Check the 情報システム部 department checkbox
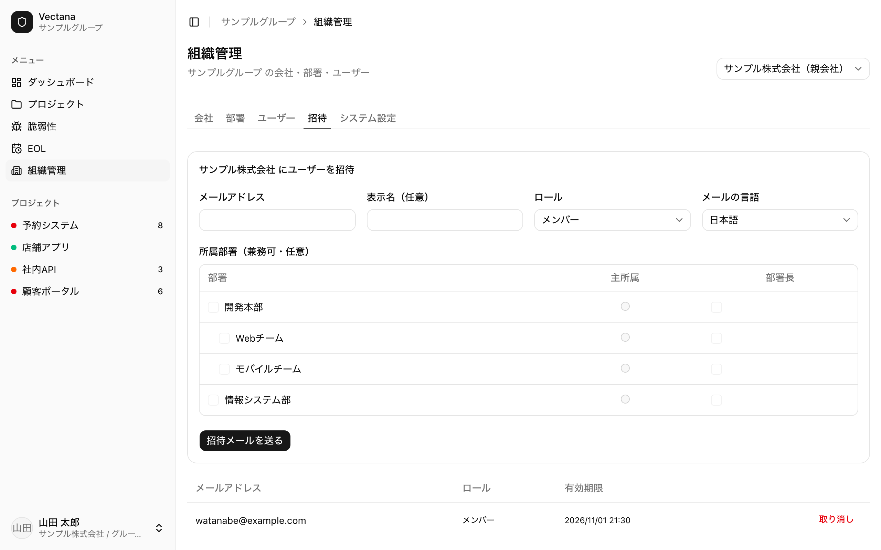The image size is (881, 550). 213,400
